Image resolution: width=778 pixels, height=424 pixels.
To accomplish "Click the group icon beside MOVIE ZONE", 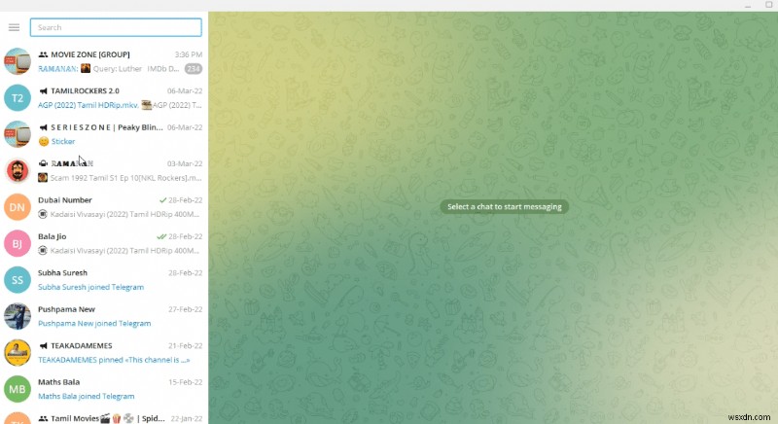I will coord(43,54).
